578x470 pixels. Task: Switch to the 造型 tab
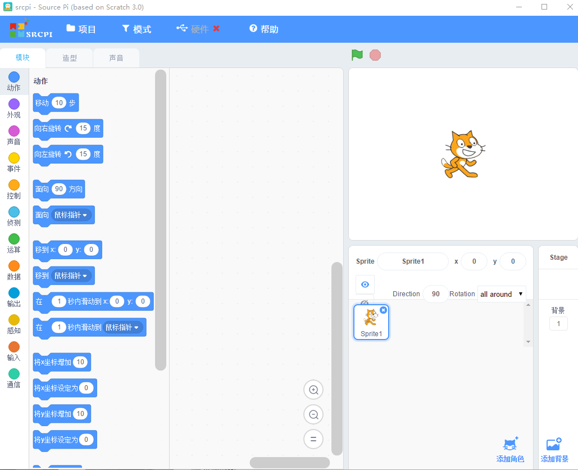click(69, 58)
